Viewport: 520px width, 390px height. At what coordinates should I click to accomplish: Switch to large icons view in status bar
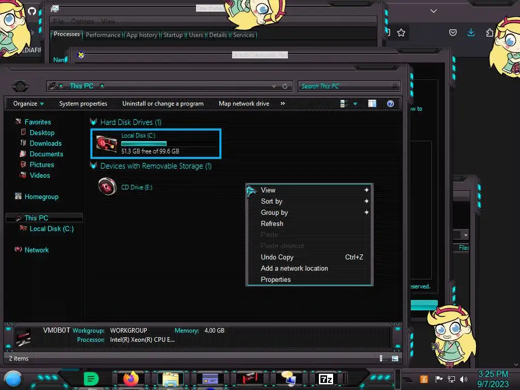coord(395,358)
